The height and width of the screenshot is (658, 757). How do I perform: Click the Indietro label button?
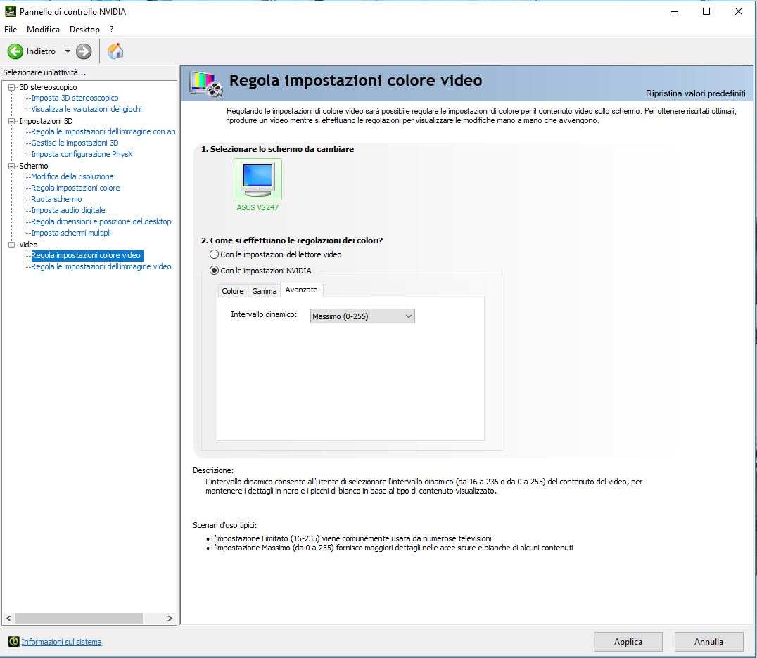point(41,51)
